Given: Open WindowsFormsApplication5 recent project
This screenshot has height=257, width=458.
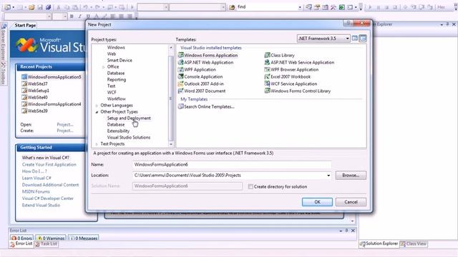Looking at the screenshot, I should tap(51, 77).
